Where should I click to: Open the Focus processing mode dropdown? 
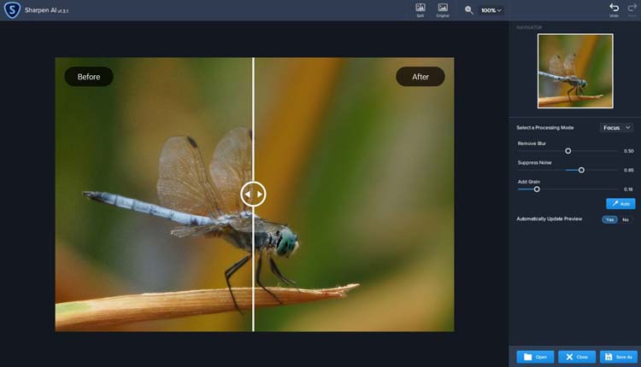[616, 128]
